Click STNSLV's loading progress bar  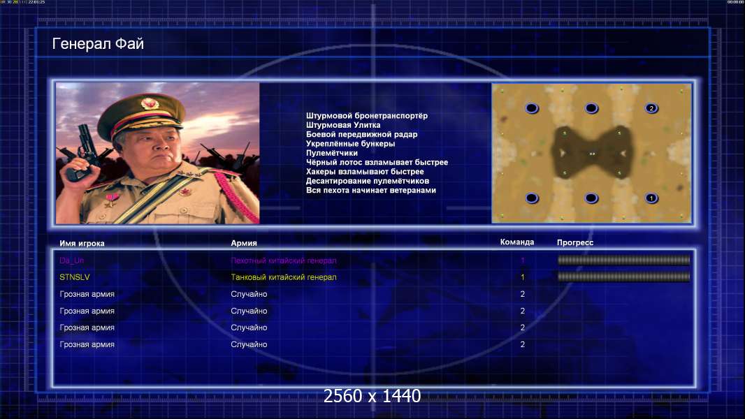click(x=623, y=277)
